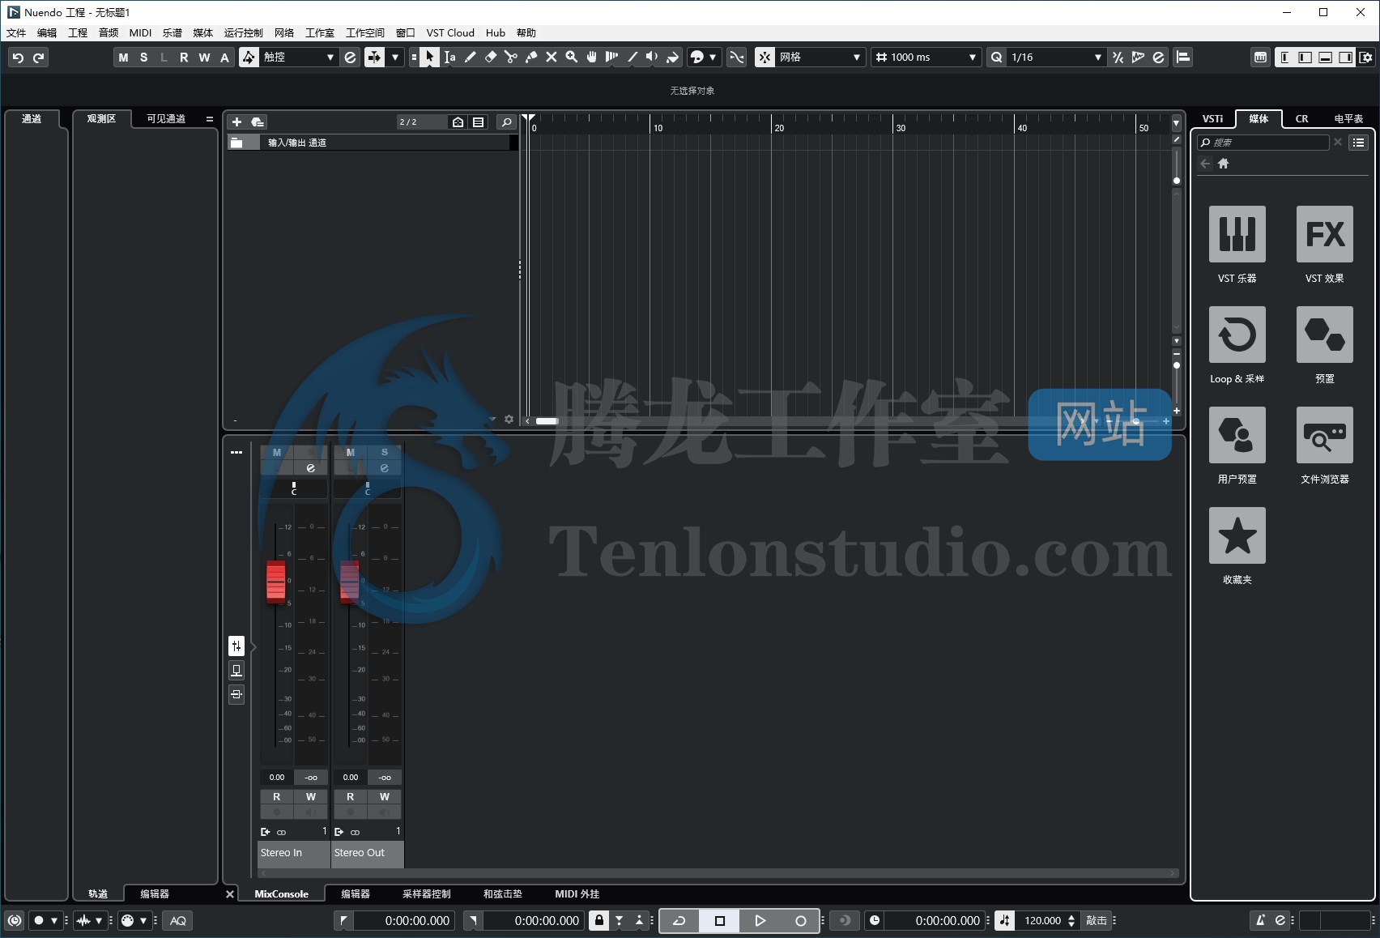Open the MIDI menu

[x=140, y=33]
